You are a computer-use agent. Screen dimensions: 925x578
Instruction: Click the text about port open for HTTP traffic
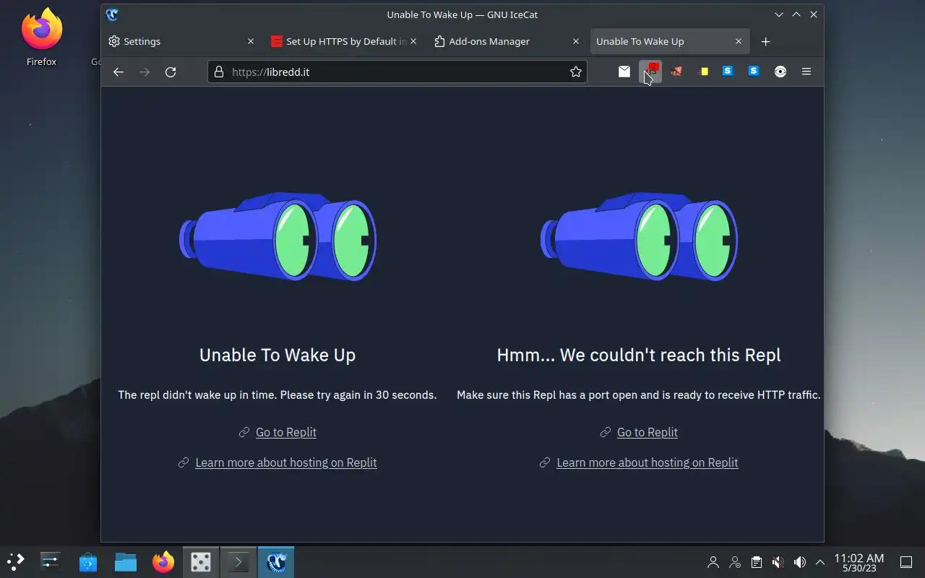tap(639, 395)
